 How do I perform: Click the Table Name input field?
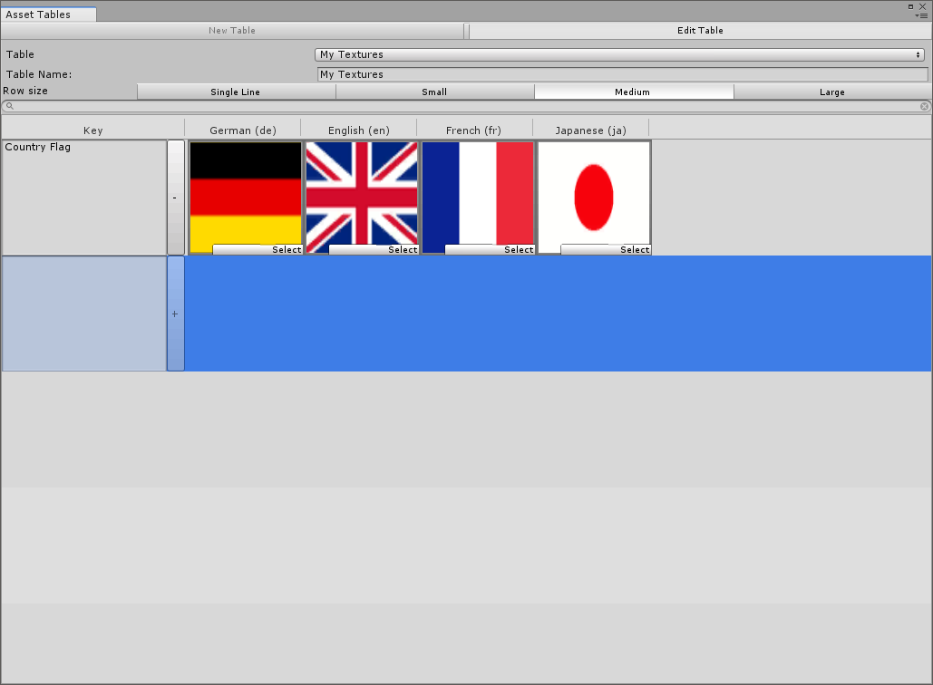(x=621, y=74)
